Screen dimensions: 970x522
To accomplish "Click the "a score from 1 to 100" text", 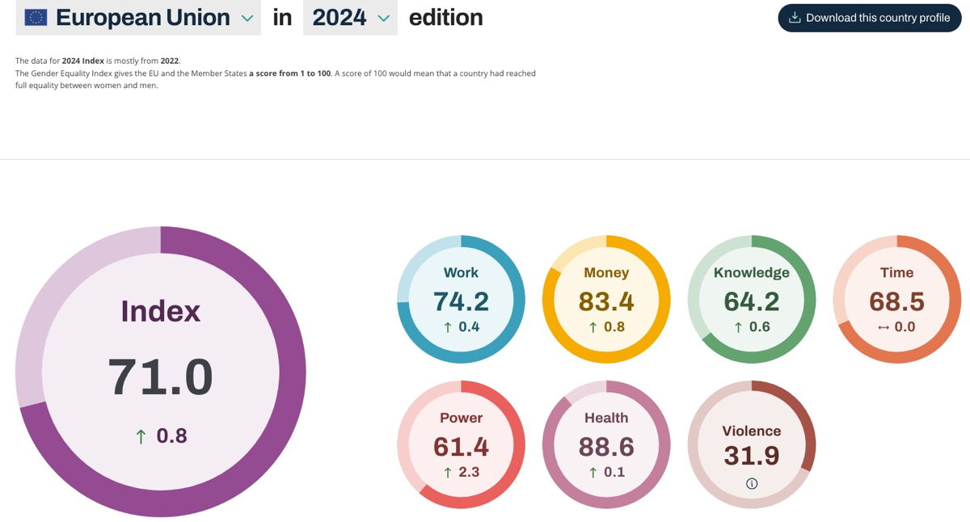I will [x=290, y=74].
